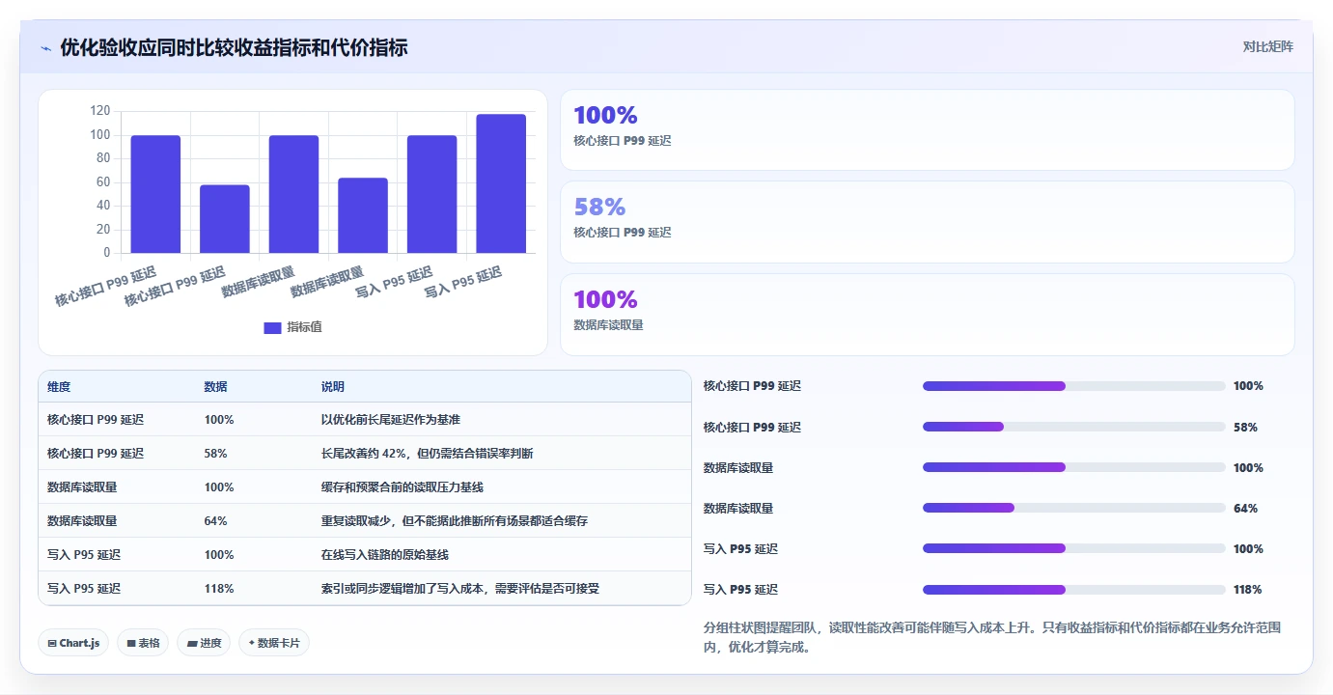This screenshot has height=695, width=1333.
Task: Click the 数据 table column header
Action: pyautogui.click(x=216, y=387)
